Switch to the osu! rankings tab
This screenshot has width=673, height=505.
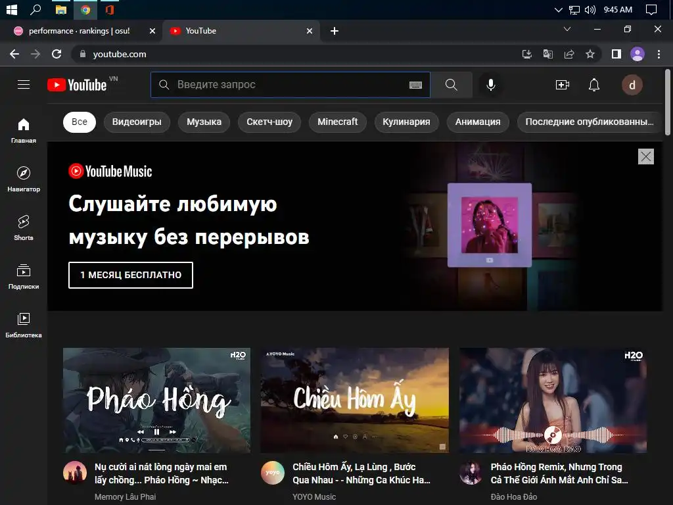(x=80, y=31)
